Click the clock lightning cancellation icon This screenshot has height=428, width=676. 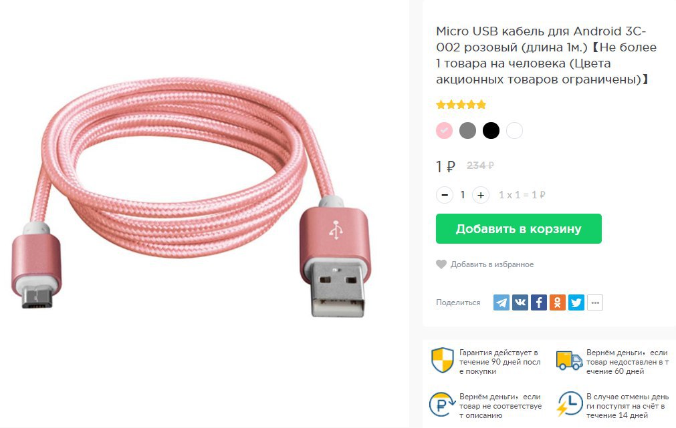569,403
